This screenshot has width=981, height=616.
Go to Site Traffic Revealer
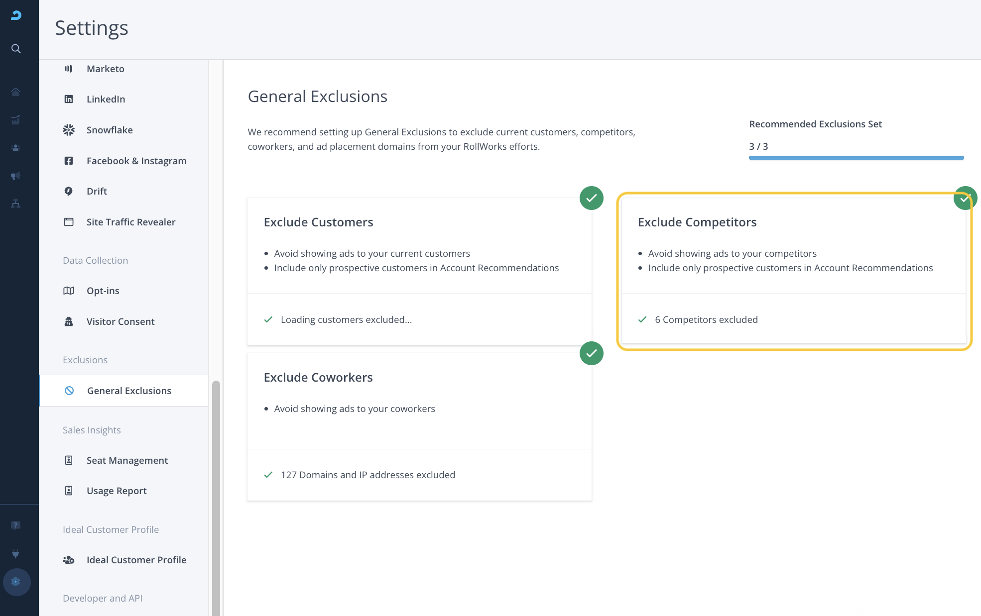130,222
